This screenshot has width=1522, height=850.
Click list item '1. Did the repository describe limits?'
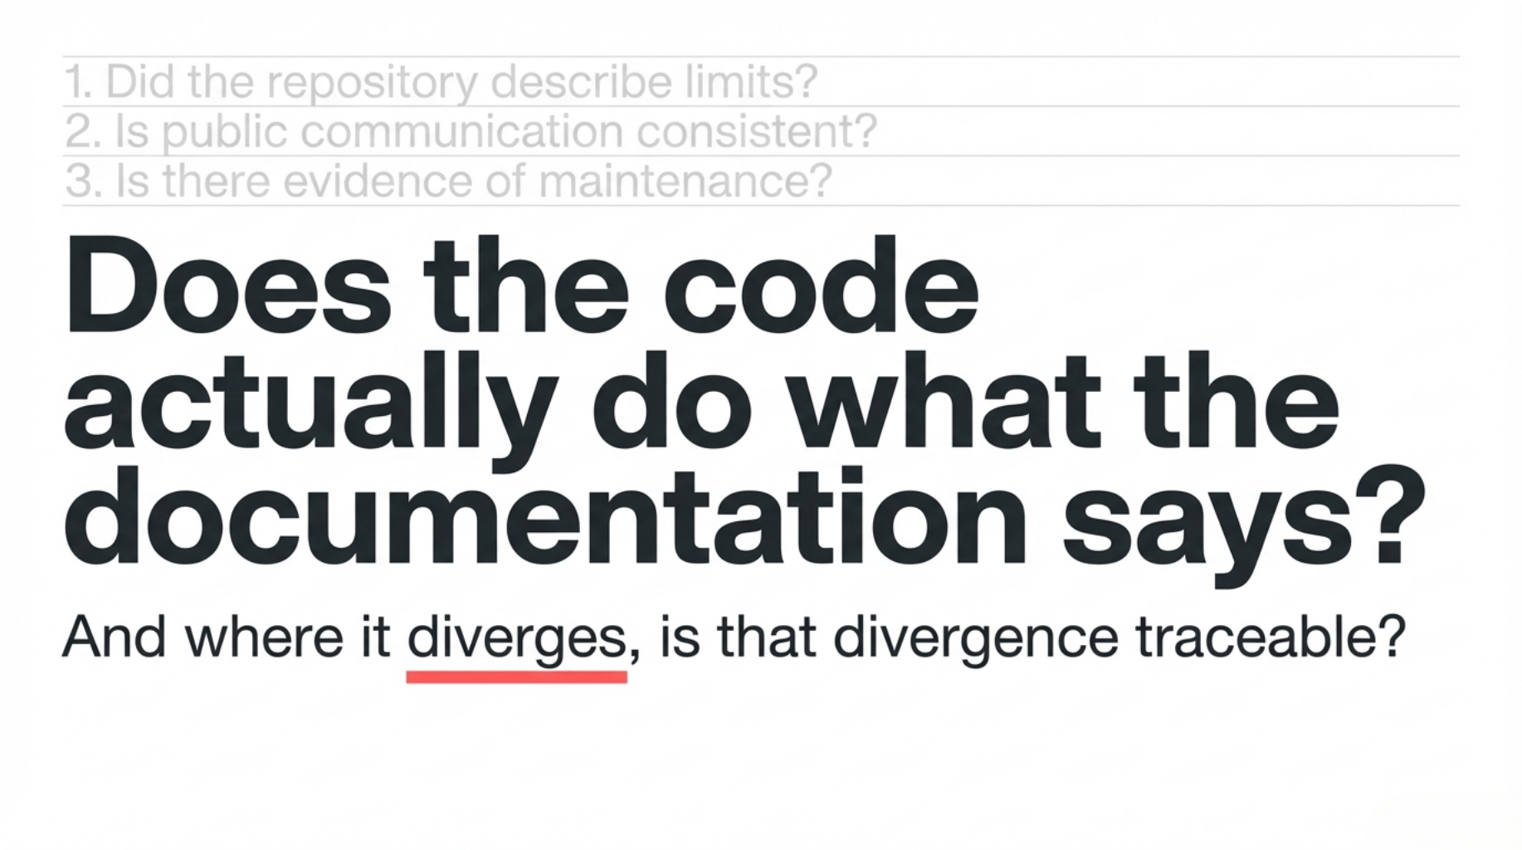pyautogui.click(x=440, y=81)
